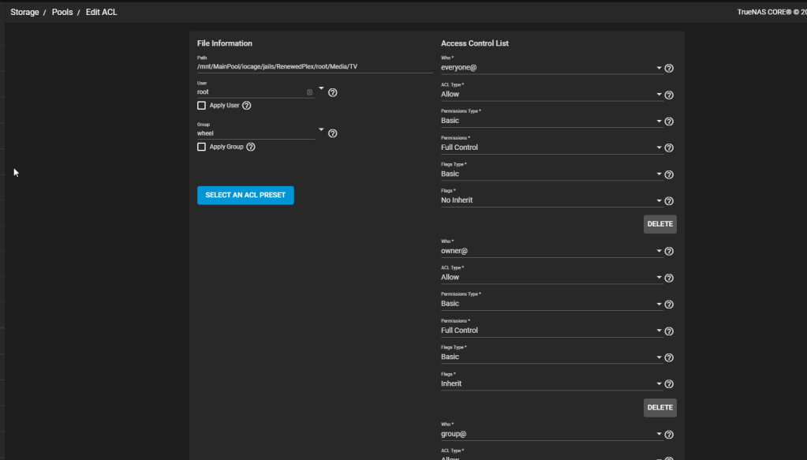Click Select an ACL Preset button

[x=245, y=195]
